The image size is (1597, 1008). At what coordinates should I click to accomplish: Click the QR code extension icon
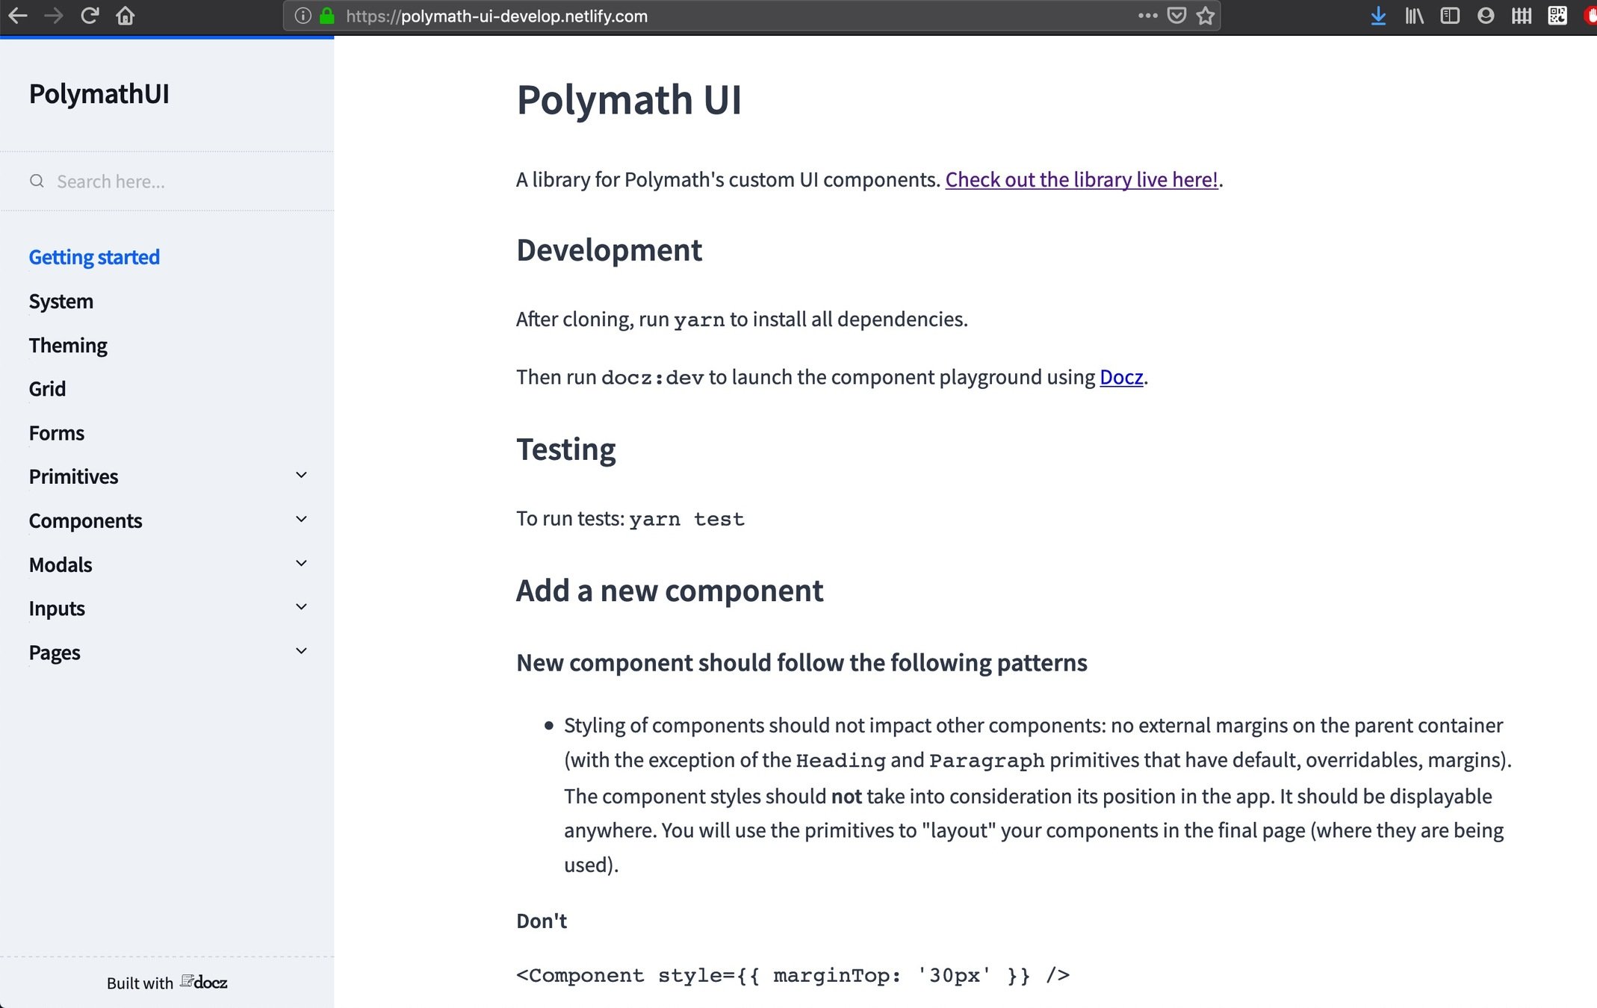point(1557,16)
